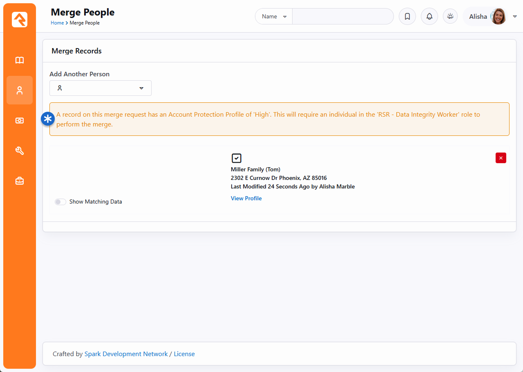Remove Miller Family with red X button
The height and width of the screenshot is (372, 523).
tap(501, 158)
